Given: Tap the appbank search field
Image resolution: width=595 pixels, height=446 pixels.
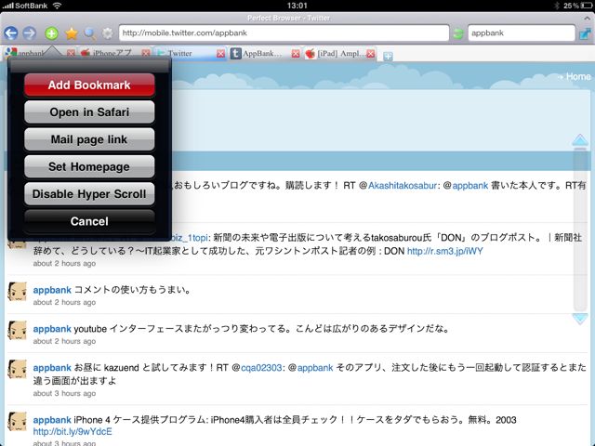Looking at the screenshot, I should pos(522,33).
